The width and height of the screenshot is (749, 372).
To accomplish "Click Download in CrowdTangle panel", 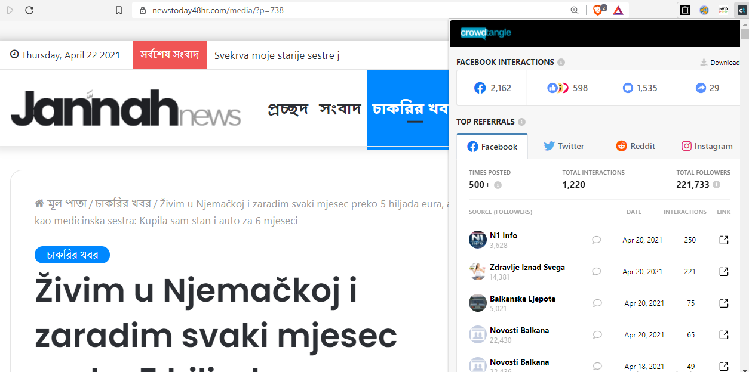I will pos(720,63).
